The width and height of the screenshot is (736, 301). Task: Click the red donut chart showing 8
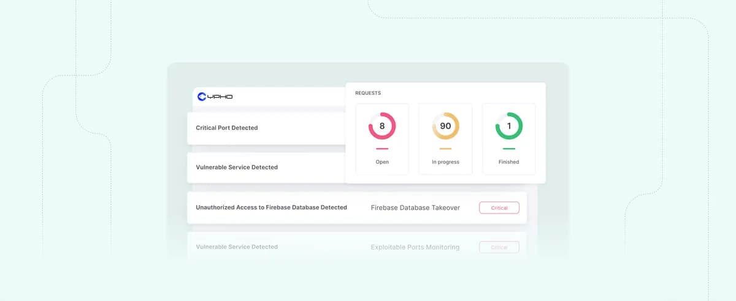click(x=381, y=126)
